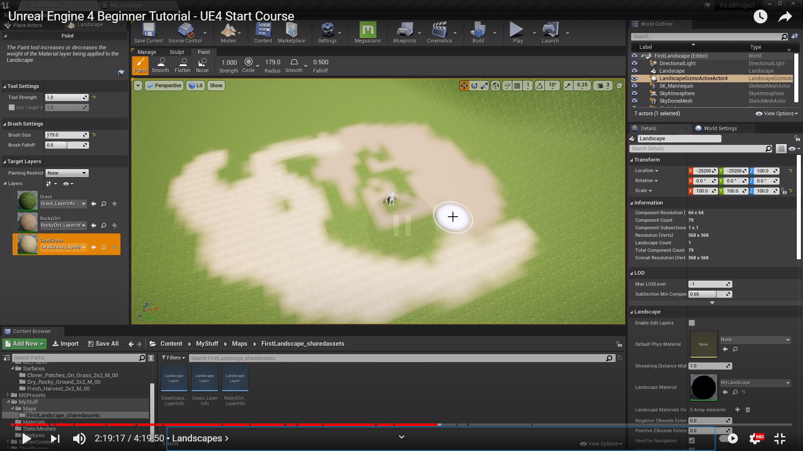This screenshot has width=803, height=451.
Task: Open the DeadGrass_LayerInfo asset thumbnail
Action: [174, 378]
